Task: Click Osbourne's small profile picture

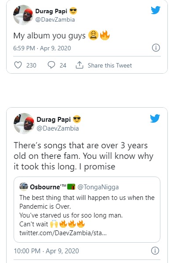Action: pyautogui.click(x=24, y=187)
